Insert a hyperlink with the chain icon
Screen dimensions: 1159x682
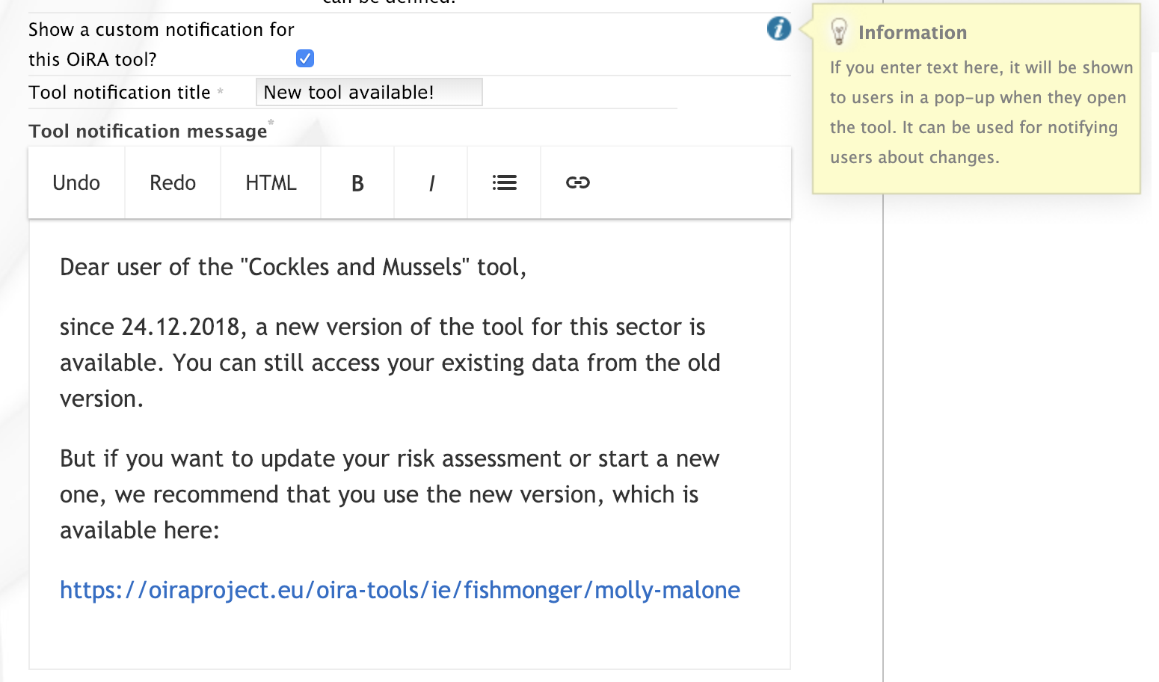point(578,182)
